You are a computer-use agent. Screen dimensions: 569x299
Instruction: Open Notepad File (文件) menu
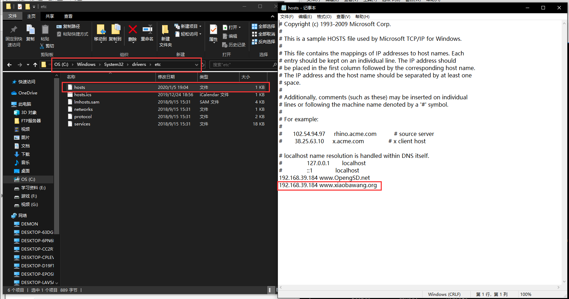(287, 17)
